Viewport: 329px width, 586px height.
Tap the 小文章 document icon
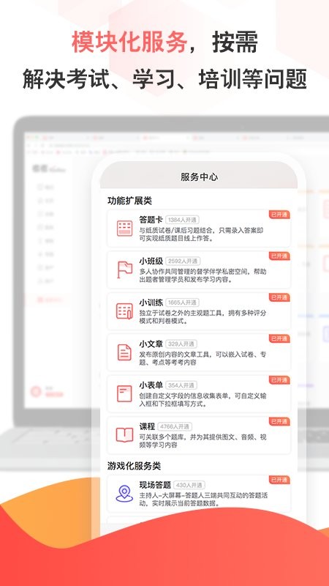coord(124,352)
